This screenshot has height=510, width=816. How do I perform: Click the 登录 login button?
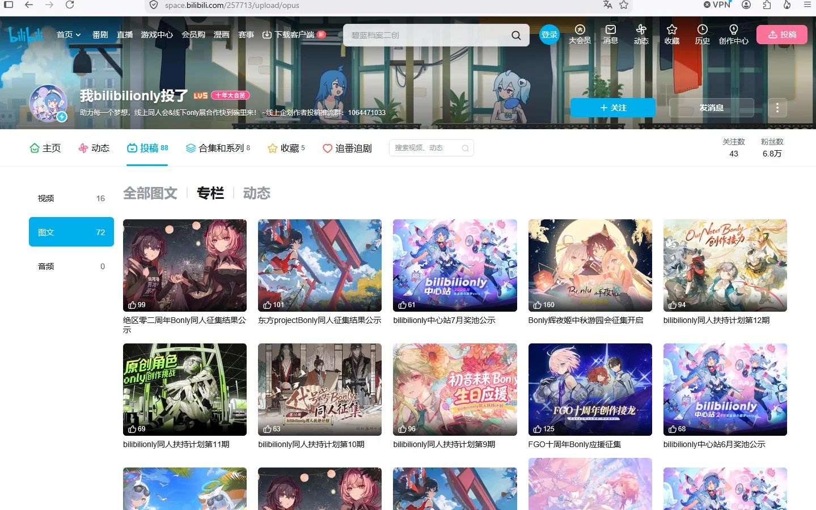coord(549,35)
